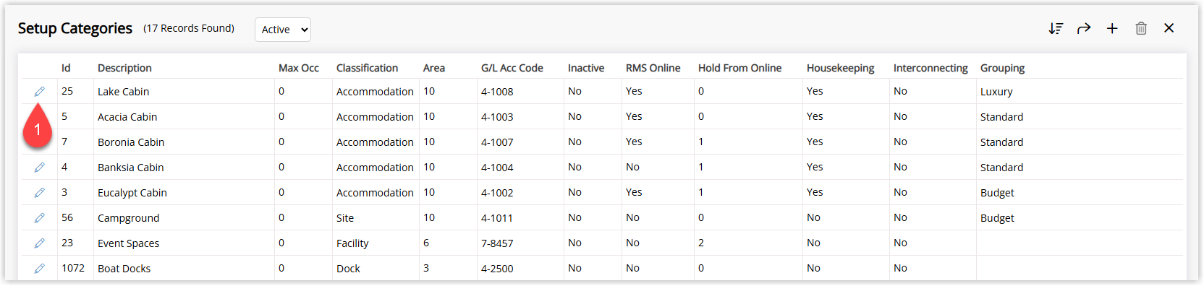
Task: Close the Setup Categories panel
Action: 1169,28
